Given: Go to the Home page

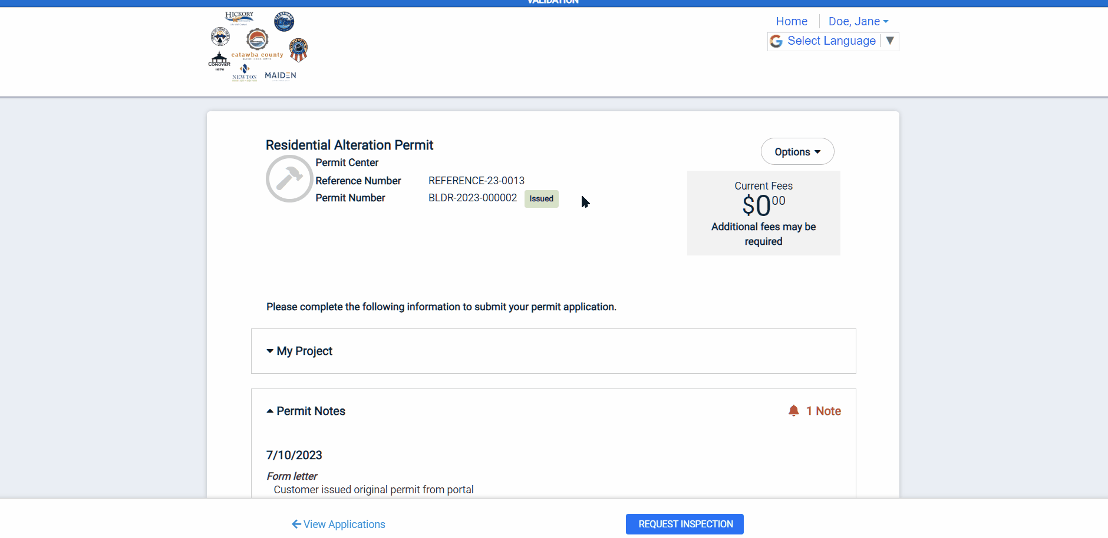Looking at the screenshot, I should [791, 21].
